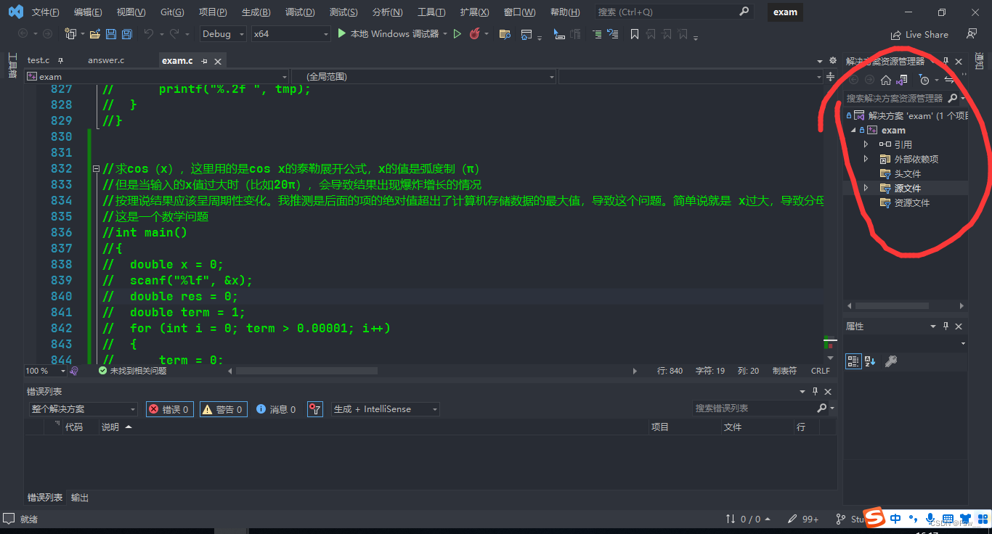Click the pending changes filter clock icon

[x=924, y=80]
